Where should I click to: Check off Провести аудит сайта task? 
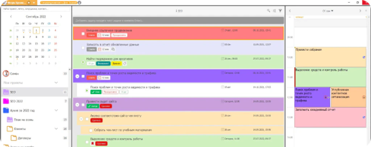pyautogui.click(x=83, y=105)
